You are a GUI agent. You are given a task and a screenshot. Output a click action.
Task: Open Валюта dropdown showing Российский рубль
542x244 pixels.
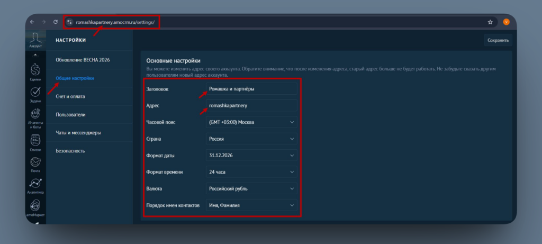251,189
